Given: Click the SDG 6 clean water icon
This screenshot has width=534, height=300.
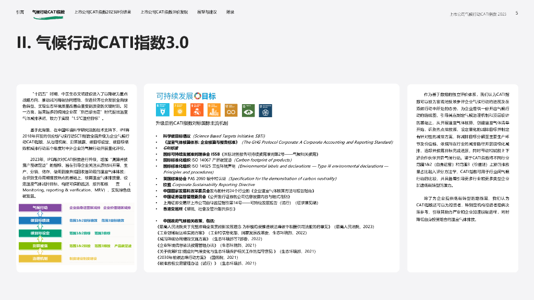Looking at the screenshot, I should pos(162,109).
